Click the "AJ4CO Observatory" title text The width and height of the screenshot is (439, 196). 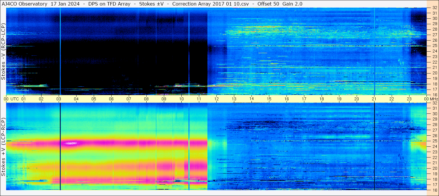click(24, 4)
